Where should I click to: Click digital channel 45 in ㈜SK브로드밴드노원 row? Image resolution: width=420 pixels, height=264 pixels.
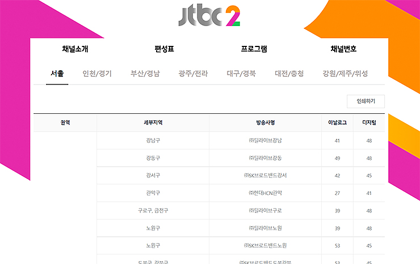pyautogui.click(x=369, y=246)
